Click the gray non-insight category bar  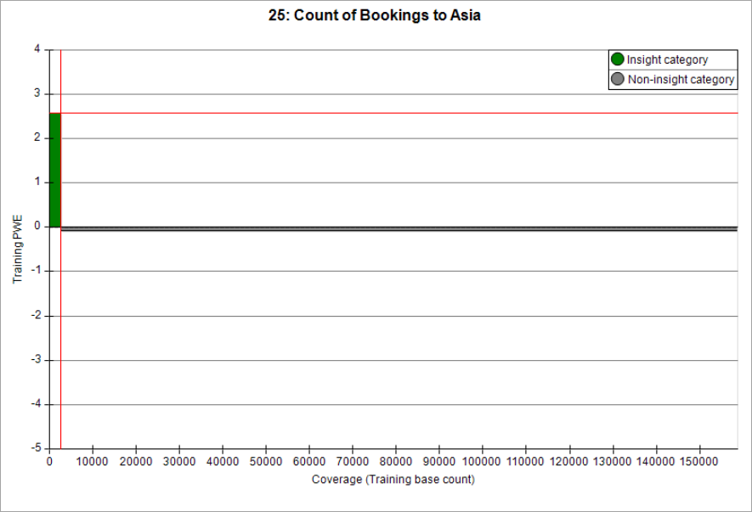pos(399,228)
